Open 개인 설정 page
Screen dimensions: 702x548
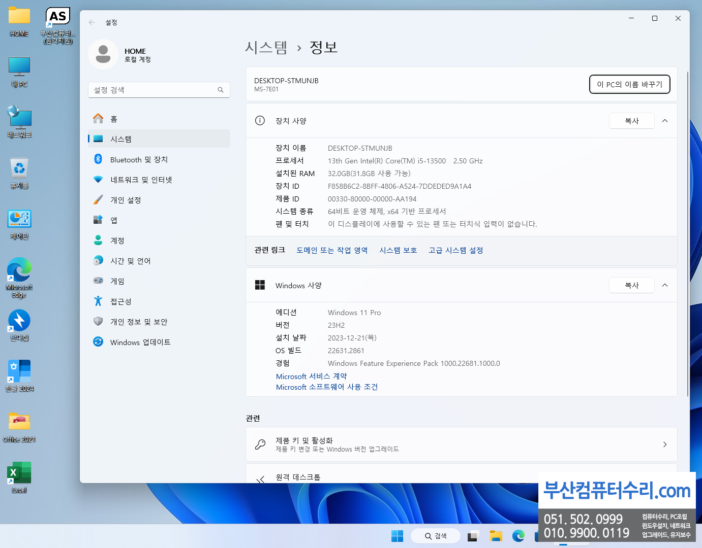click(159, 200)
